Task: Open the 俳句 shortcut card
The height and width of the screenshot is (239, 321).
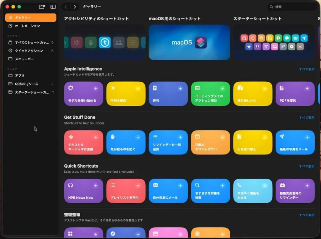Action: pos(168,94)
